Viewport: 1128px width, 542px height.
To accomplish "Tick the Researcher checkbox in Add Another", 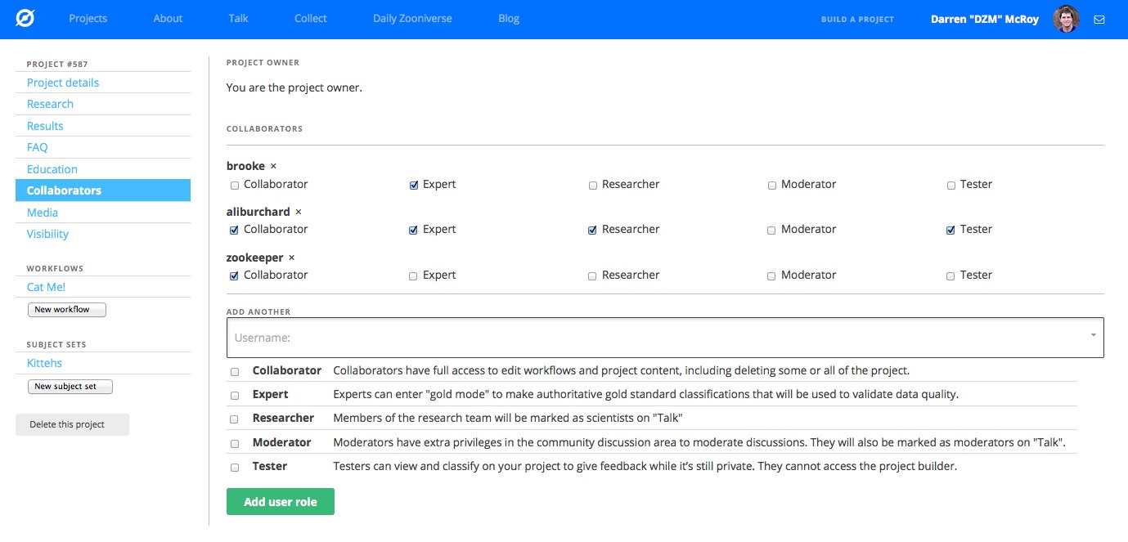I will (x=235, y=419).
